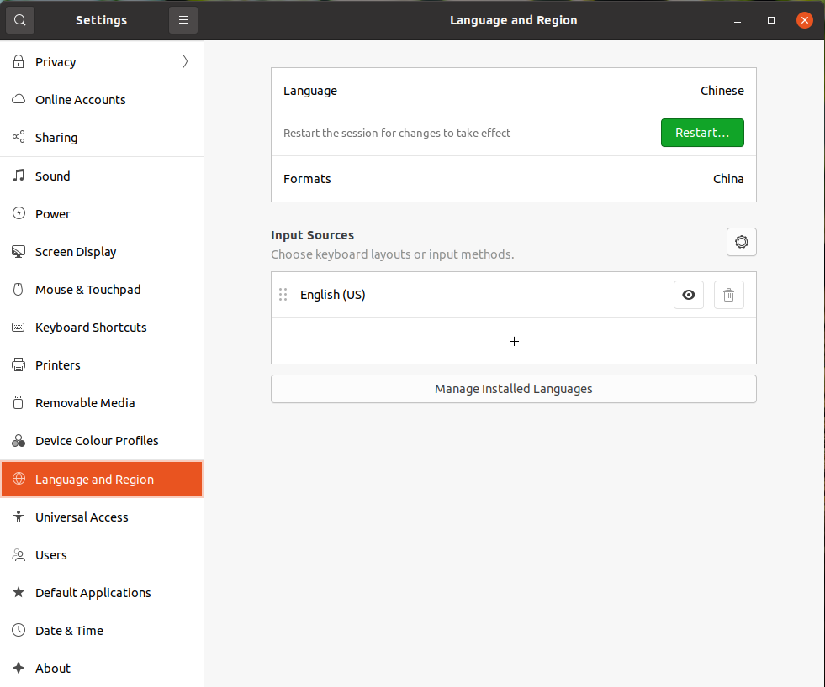Viewport: 825px width, 687px height.
Task: Open Default Applications panel
Action: [102, 592]
